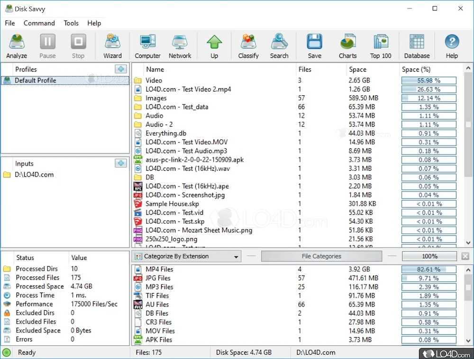The image size is (474, 359).
Task: Click the 100% filter button
Action: pyautogui.click(x=429, y=257)
